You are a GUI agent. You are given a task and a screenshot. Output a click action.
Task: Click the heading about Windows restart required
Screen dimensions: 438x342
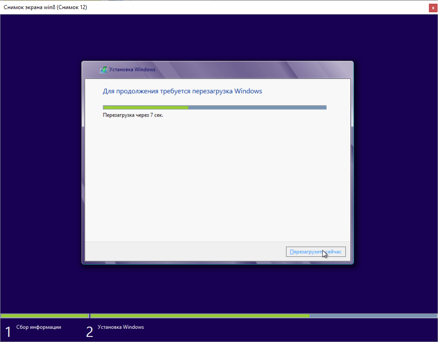182,91
